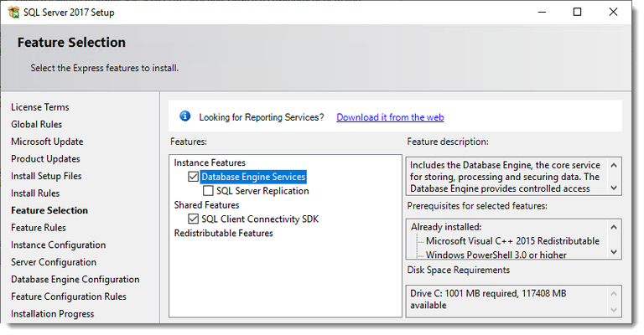The width and height of the screenshot is (644, 335).
Task: Click the 'Looking for Reporting Services?' text
Action: pyautogui.click(x=262, y=117)
